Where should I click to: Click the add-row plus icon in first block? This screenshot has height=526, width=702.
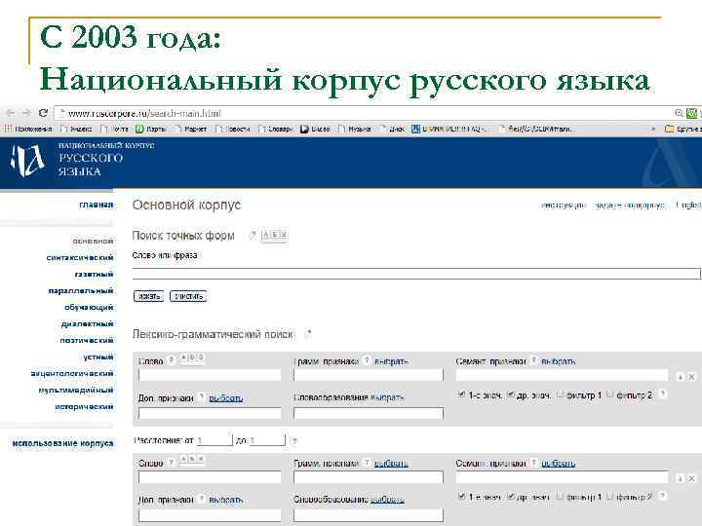(681, 377)
